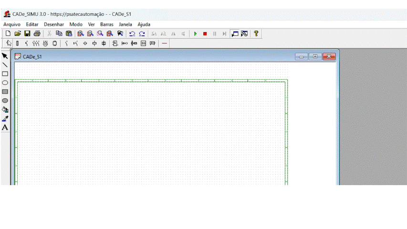The height and width of the screenshot is (229, 407).
Task: Open the Janela menu
Action: [125, 24]
